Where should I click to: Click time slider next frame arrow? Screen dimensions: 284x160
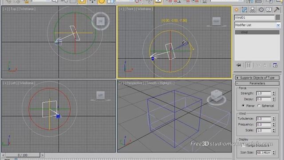43,155
